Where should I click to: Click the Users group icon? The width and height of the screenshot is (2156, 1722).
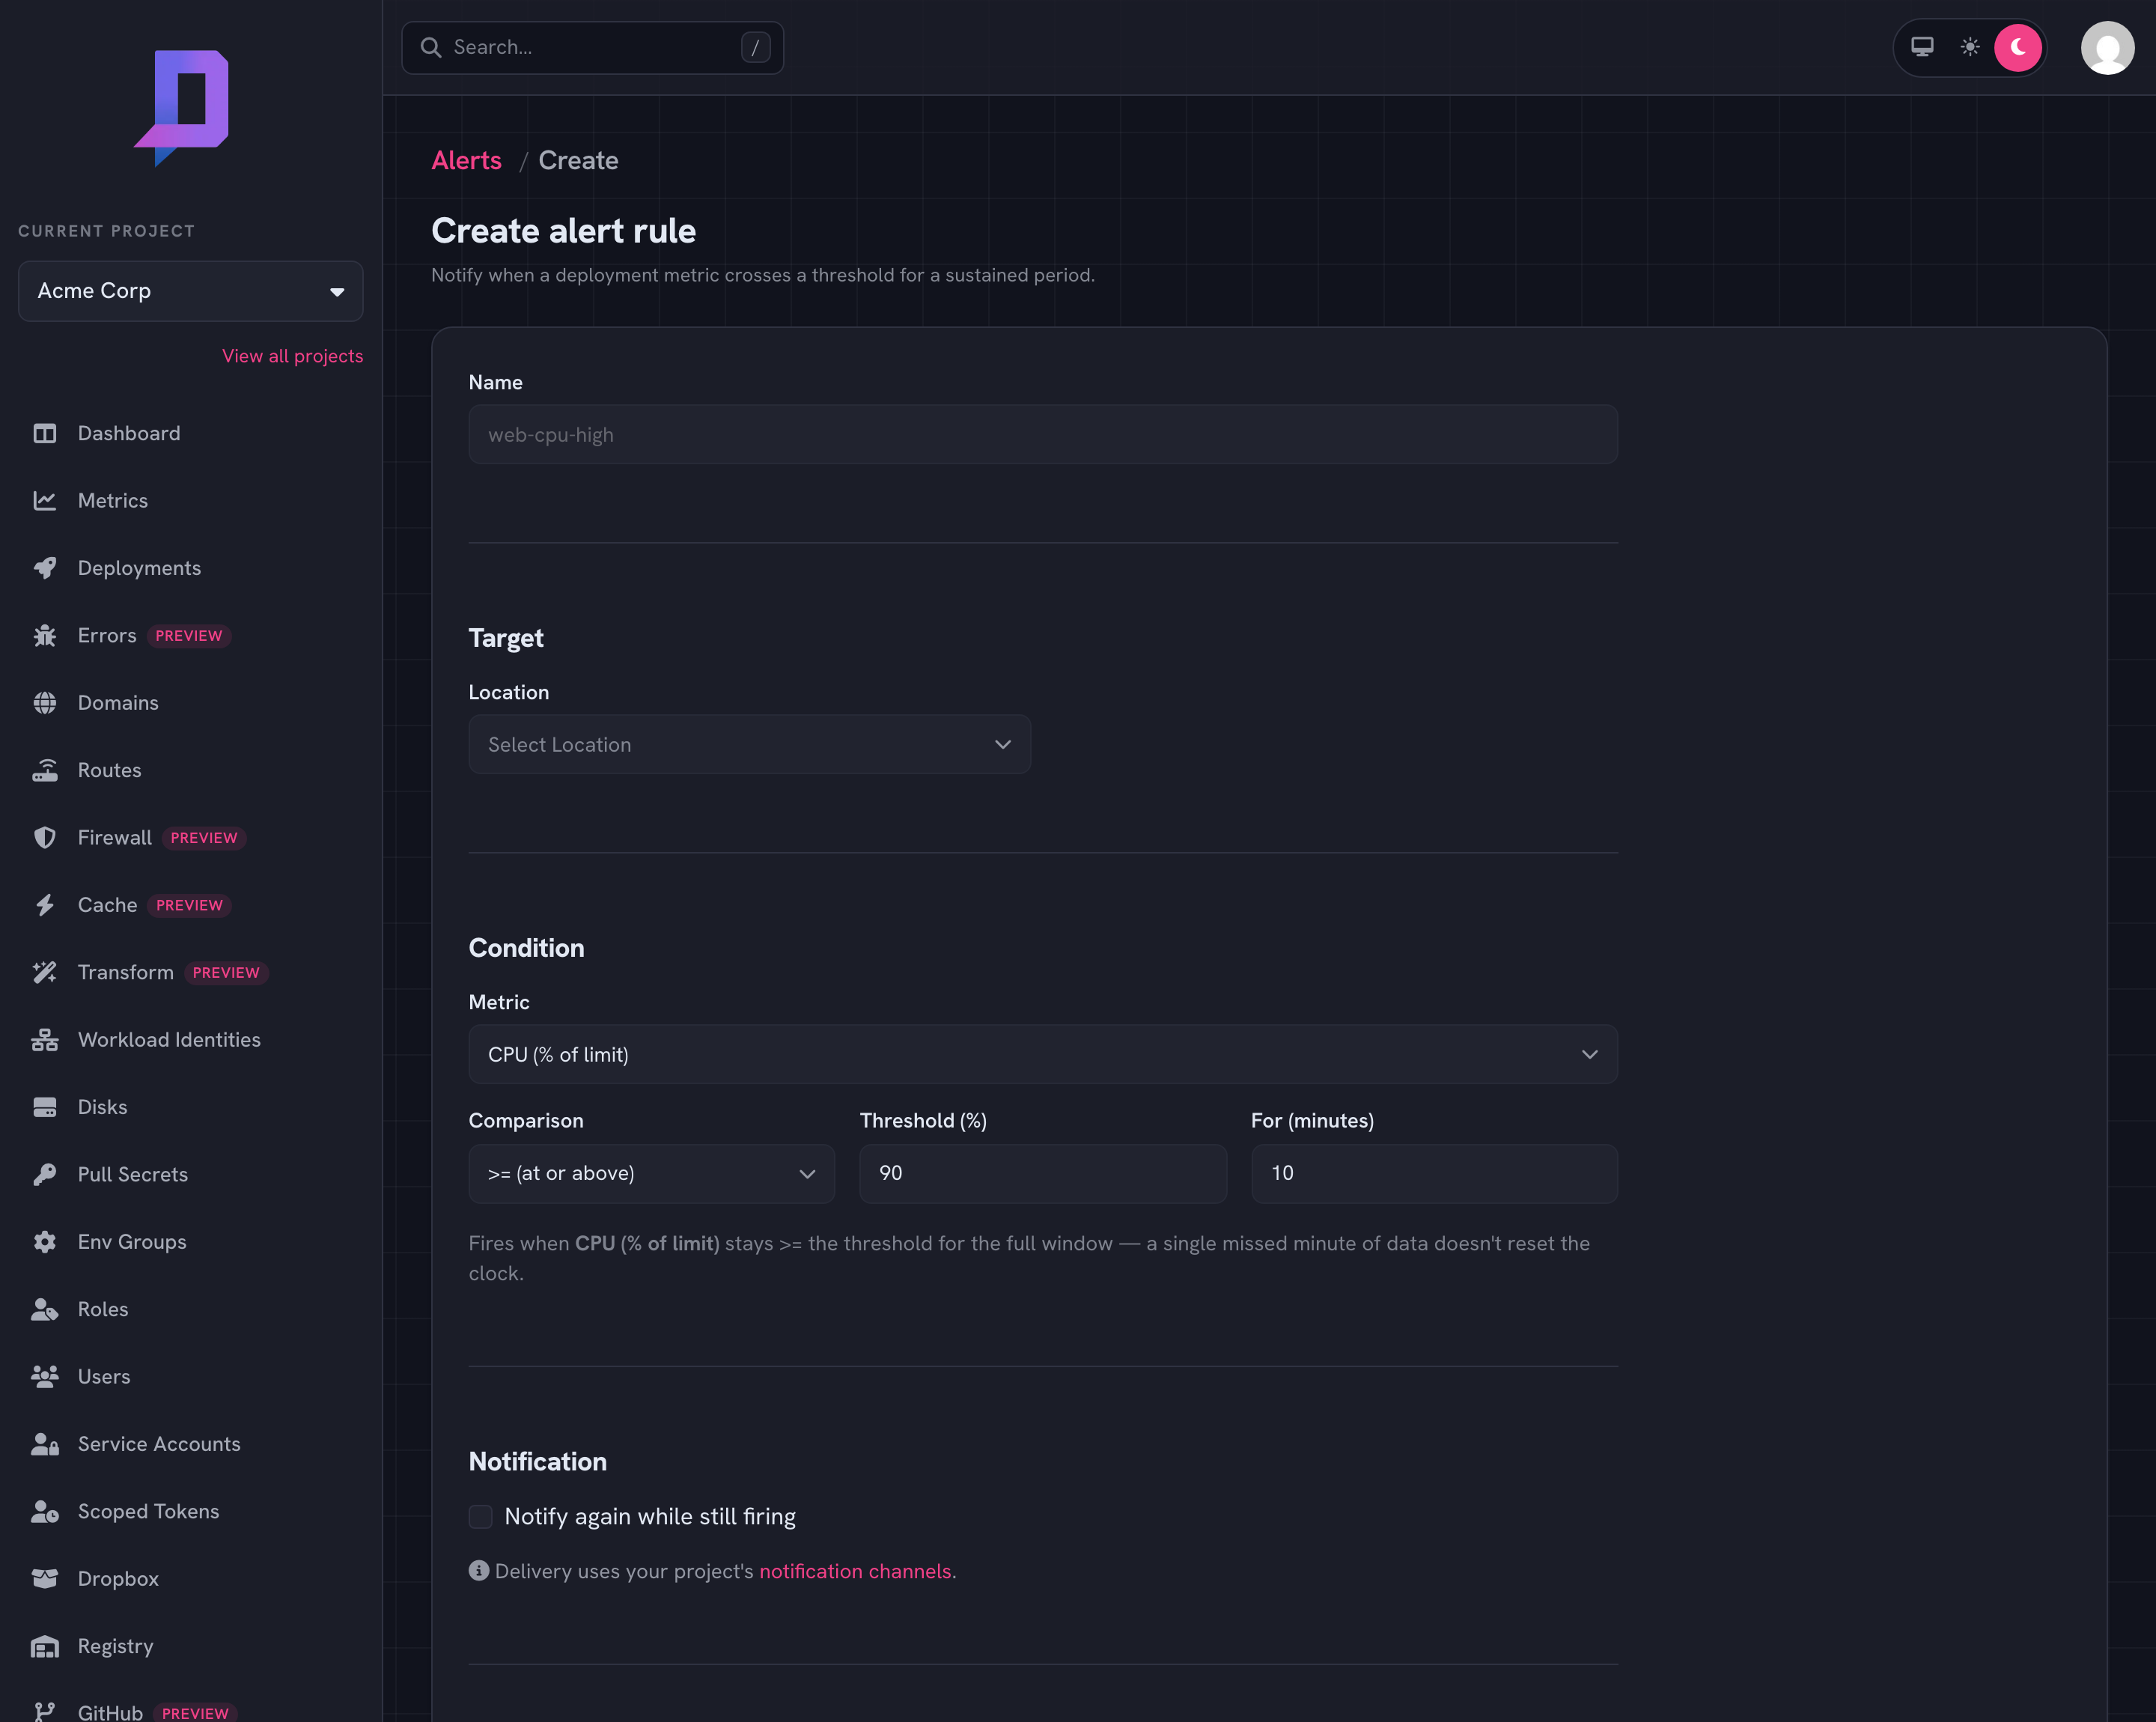point(45,1377)
